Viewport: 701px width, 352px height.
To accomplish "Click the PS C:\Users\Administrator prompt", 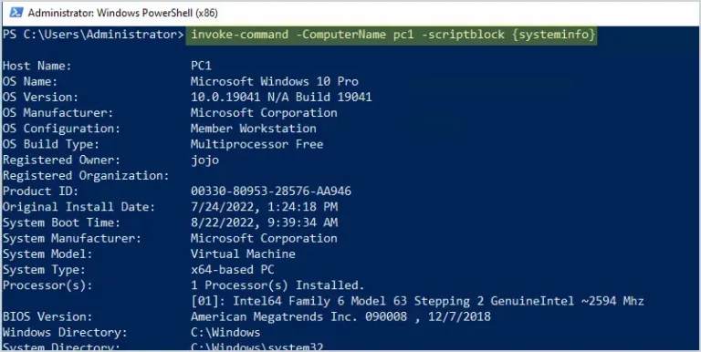I will pos(93,35).
